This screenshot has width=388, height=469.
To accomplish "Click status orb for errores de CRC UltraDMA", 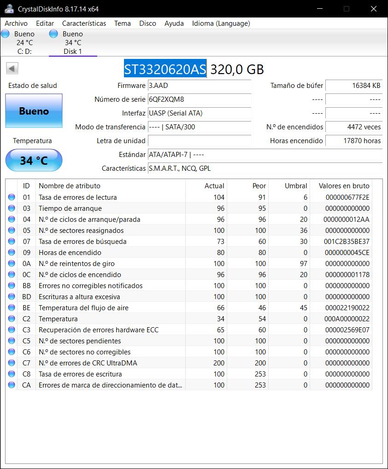I will pos(12,363).
